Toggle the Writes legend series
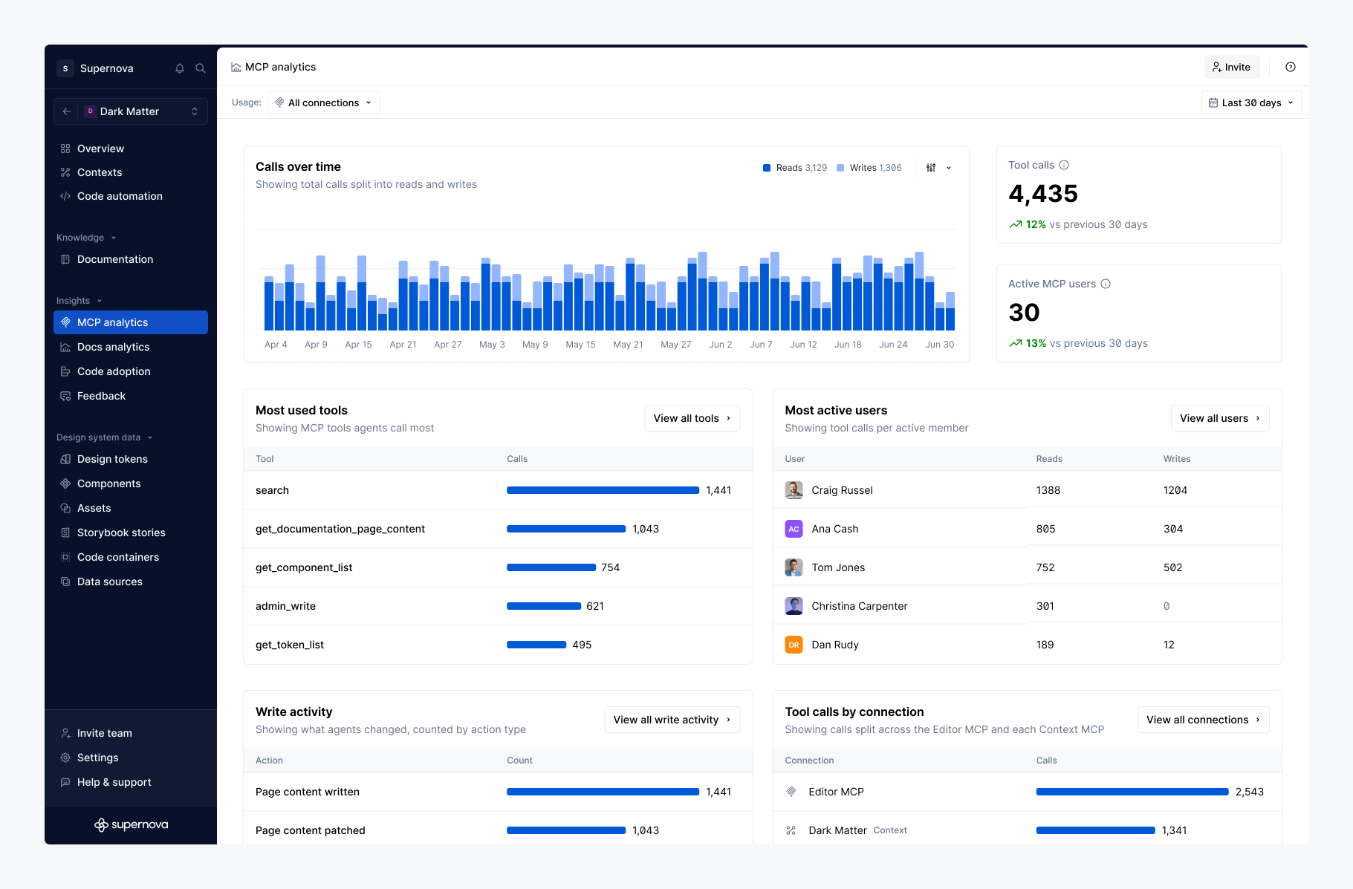Viewport: 1353px width, 889px height. coord(869,168)
